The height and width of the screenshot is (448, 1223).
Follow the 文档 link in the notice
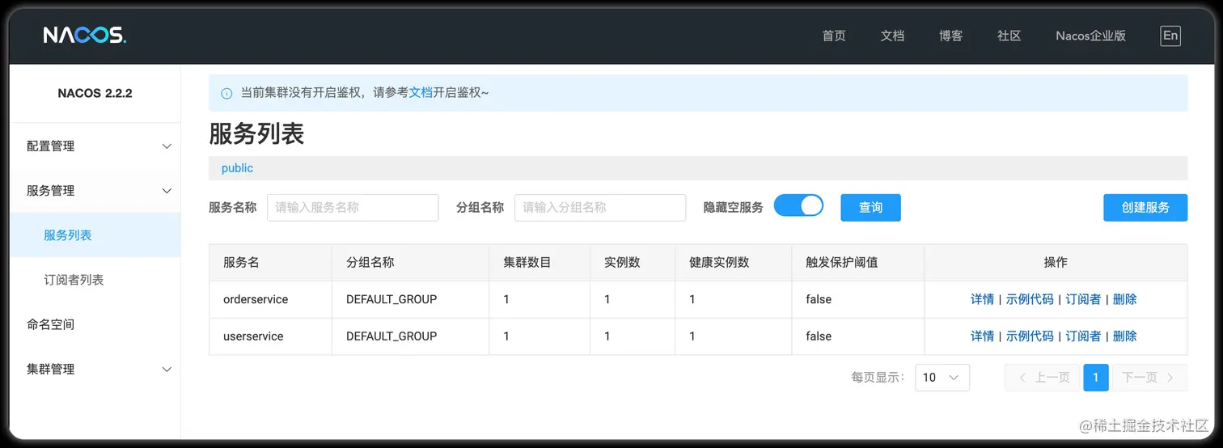pyautogui.click(x=421, y=93)
